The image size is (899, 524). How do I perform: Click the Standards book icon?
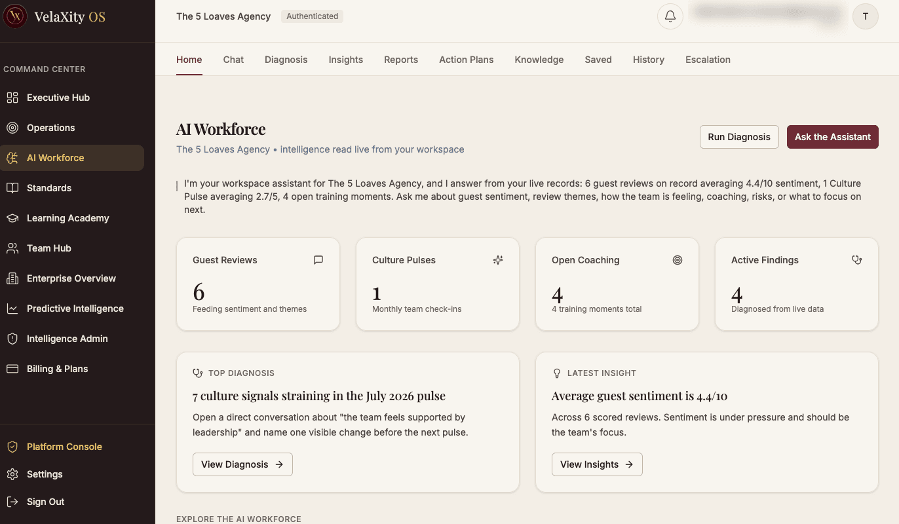12,188
